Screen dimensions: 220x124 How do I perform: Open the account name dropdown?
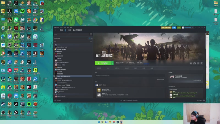coord(188,28)
